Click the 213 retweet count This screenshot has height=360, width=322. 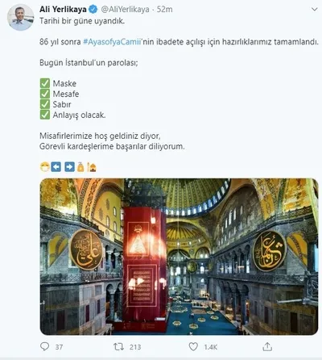[135, 347]
